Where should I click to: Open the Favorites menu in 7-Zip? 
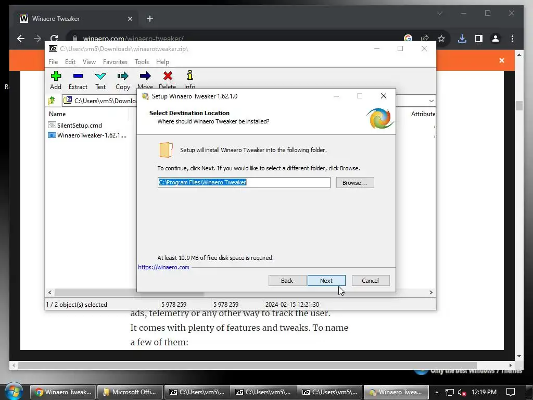click(x=115, y=62)
